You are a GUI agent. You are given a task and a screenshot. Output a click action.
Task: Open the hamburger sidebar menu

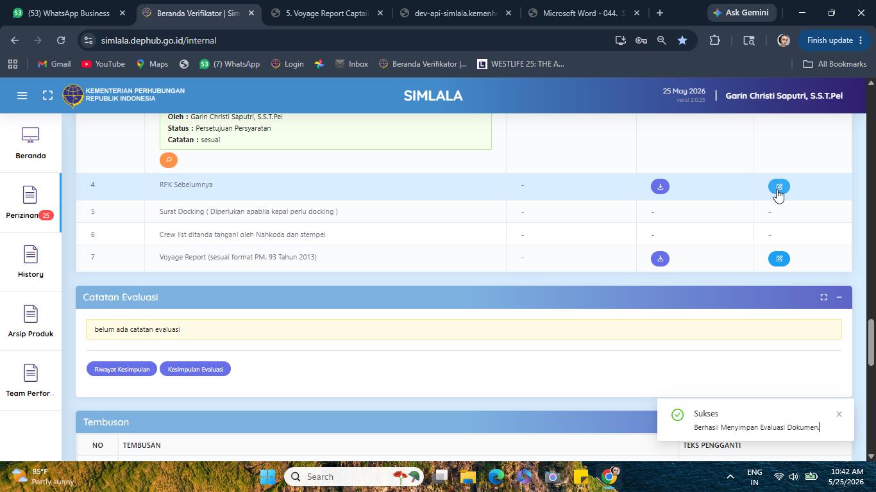(22, 95)
